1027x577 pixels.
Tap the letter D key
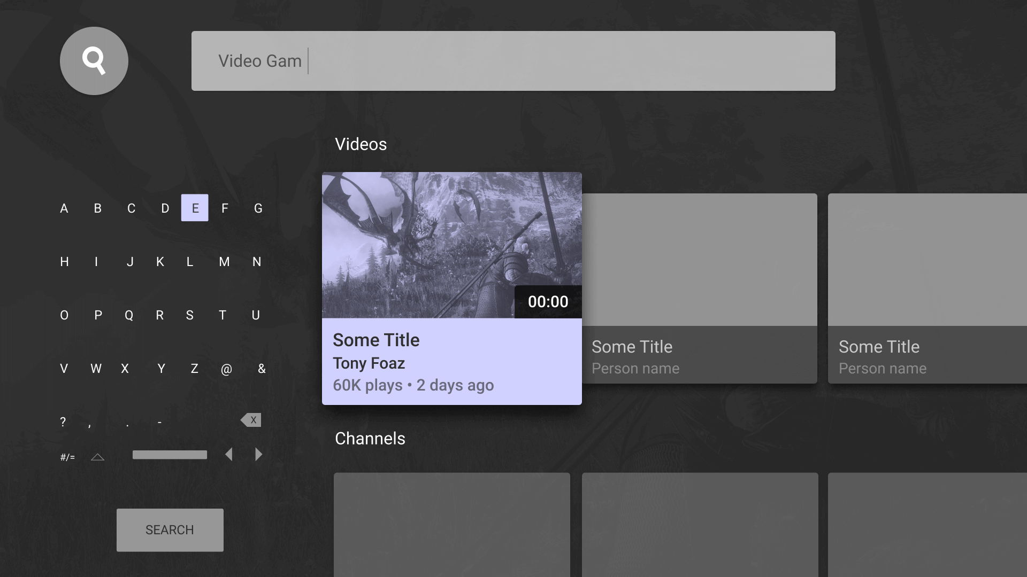165,208
